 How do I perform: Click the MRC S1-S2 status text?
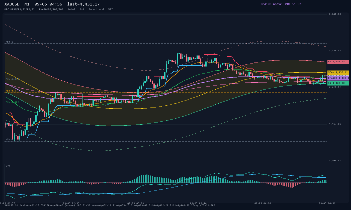tap(293, 4)
